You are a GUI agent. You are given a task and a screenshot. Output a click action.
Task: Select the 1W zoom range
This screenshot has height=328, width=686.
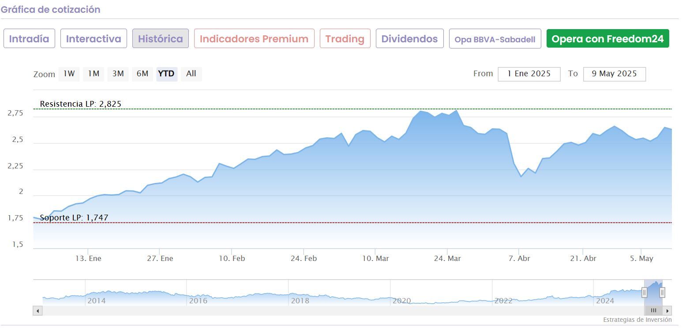69,74
